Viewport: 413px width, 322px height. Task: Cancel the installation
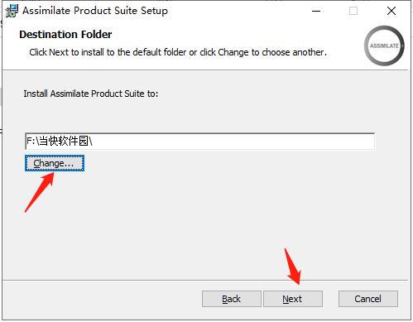(x=368, y=299)
